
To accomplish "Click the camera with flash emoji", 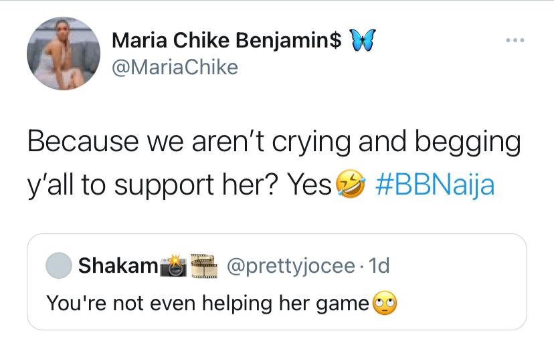I will pos(173,267).
